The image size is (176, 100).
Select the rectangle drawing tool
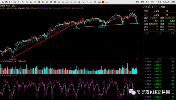pos(87,2)
